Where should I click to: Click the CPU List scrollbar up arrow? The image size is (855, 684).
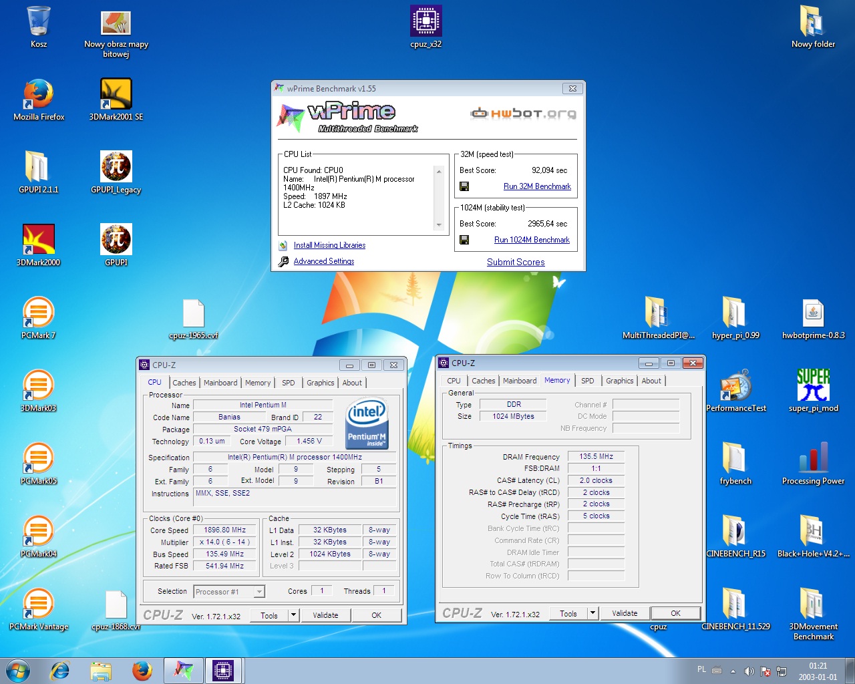click(x=439, y=172)
